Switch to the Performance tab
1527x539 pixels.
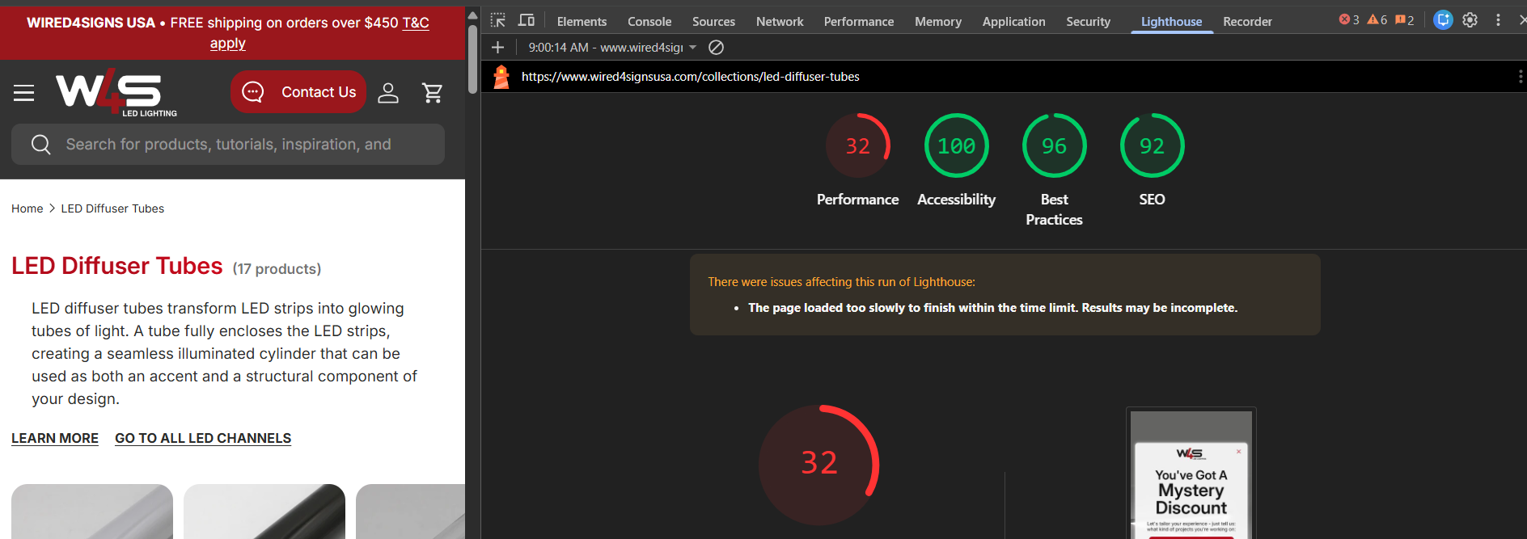859,22
